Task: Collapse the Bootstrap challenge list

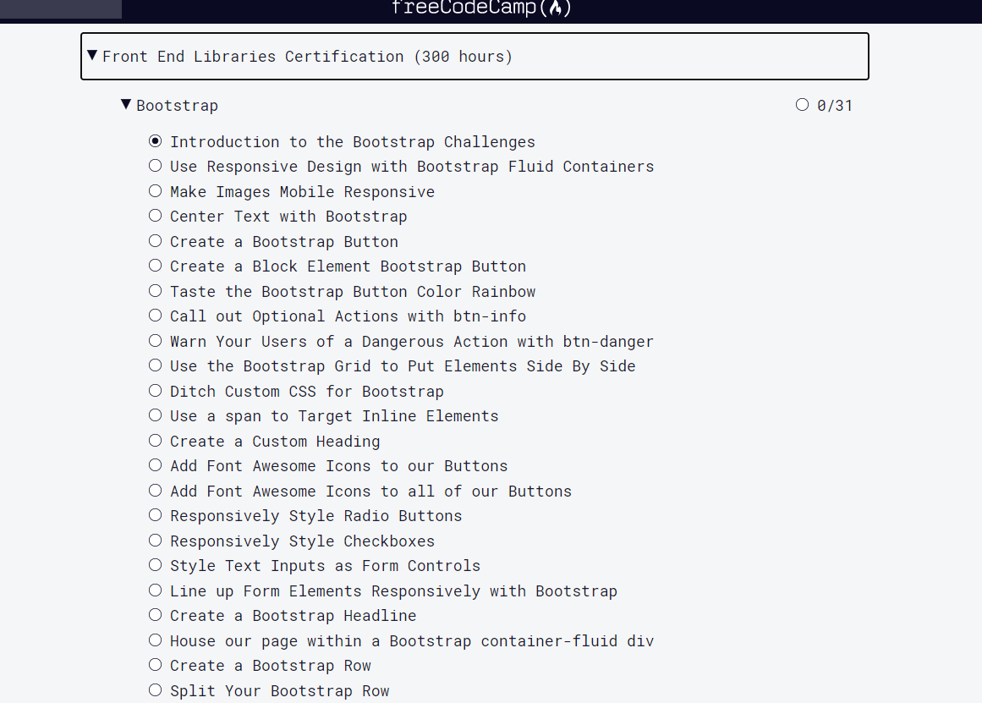Action: point(170,105)
